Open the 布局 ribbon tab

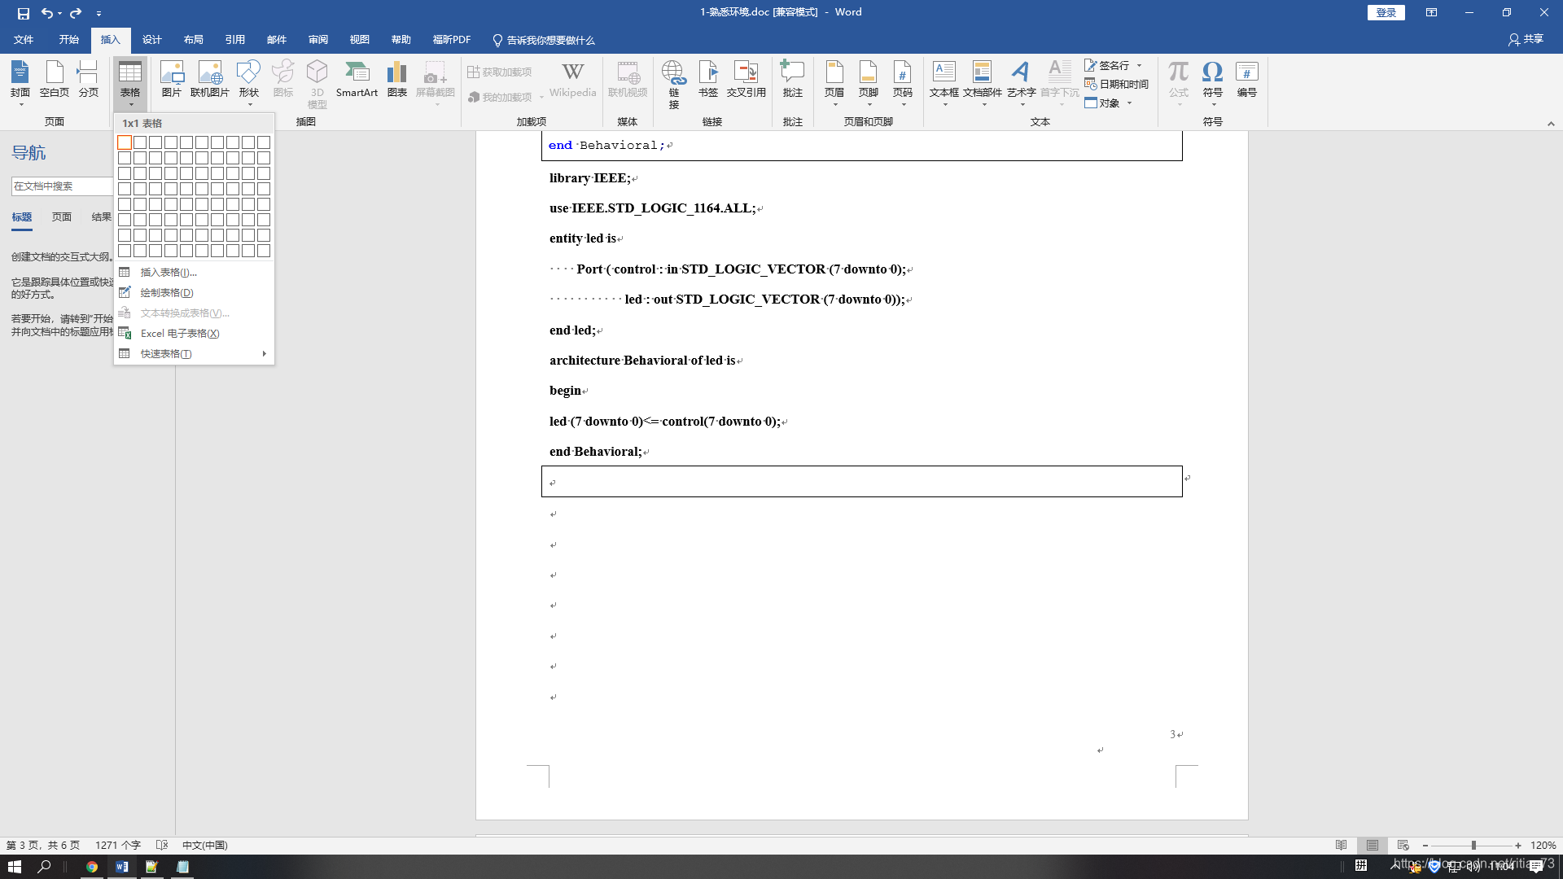pos(193,40)
